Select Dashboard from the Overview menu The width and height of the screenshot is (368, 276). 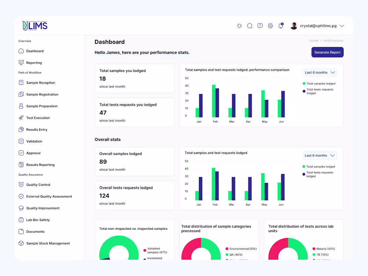pyautogui.click(x=35, y=51)
